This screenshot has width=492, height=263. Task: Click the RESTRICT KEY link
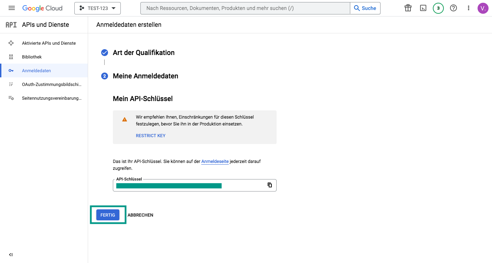pyautogui.click(x=151, y=135)
